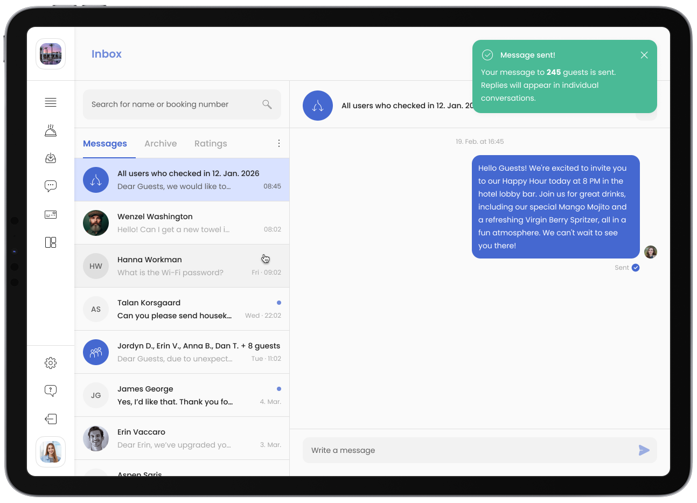
Task: Click the key card icon in sidebar
Action: coord(50,214)
